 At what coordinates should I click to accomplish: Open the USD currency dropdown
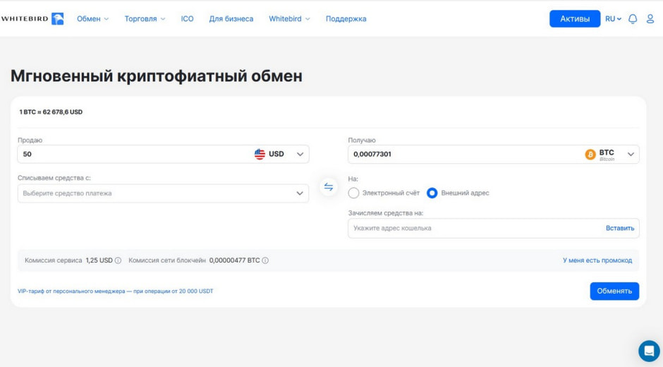point(280,154)
